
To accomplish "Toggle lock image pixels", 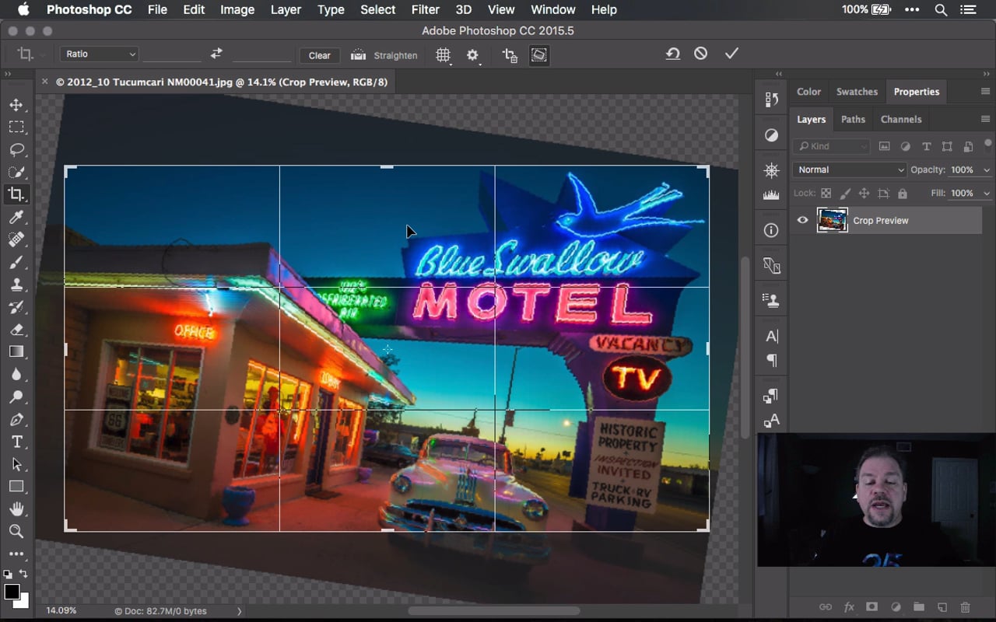I will point(844,194).
